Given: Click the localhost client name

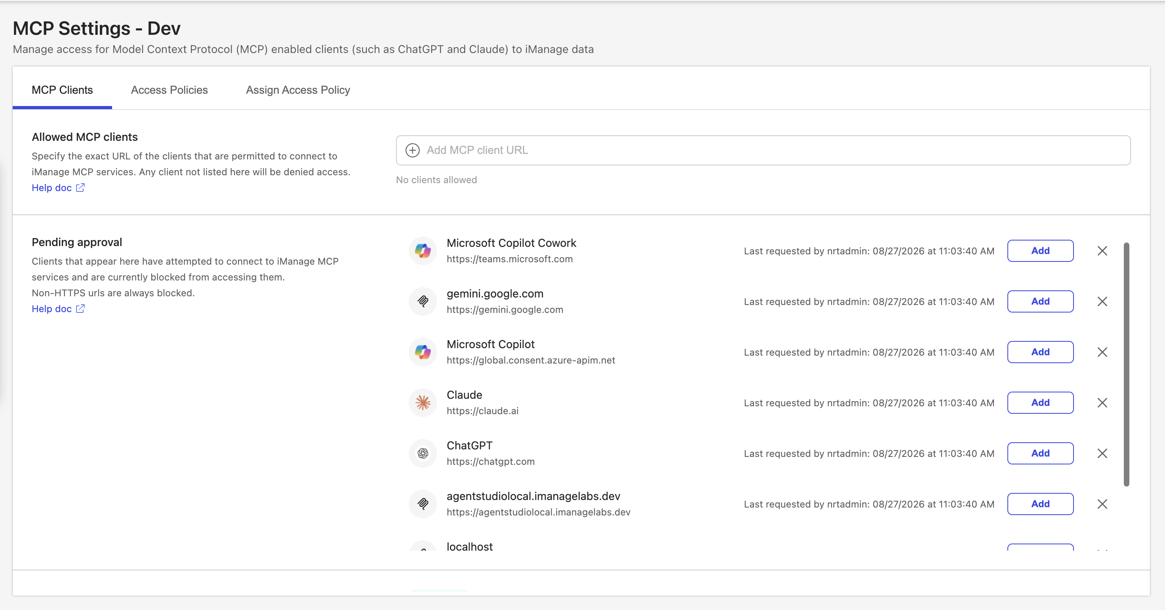Looking at the screenshot, I should tap(469, 546).
